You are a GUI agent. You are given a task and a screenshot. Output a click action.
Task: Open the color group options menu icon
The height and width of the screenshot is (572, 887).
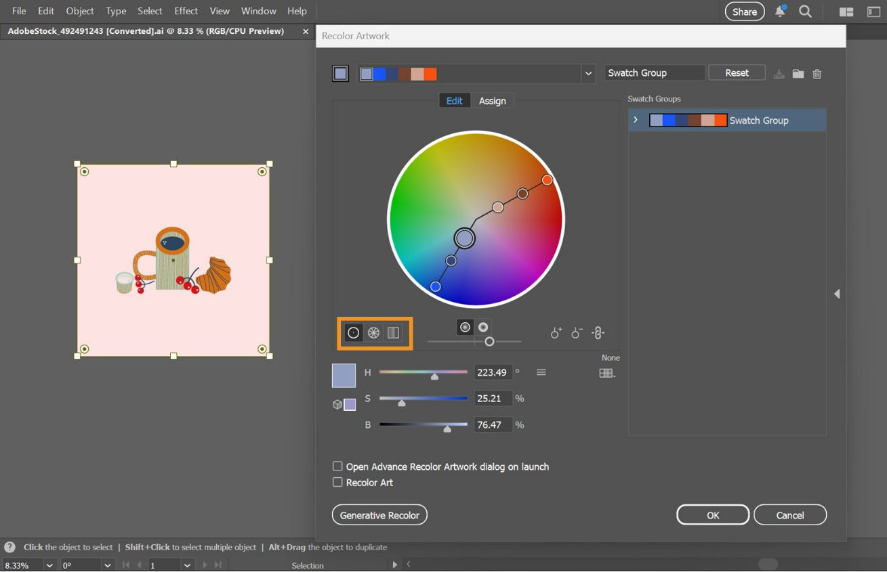click(541, 372)
